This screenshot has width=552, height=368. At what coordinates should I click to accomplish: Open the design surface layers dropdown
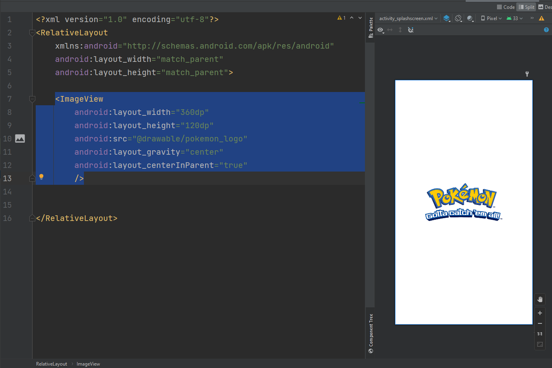pyautogui.click(x=446, y=18)
